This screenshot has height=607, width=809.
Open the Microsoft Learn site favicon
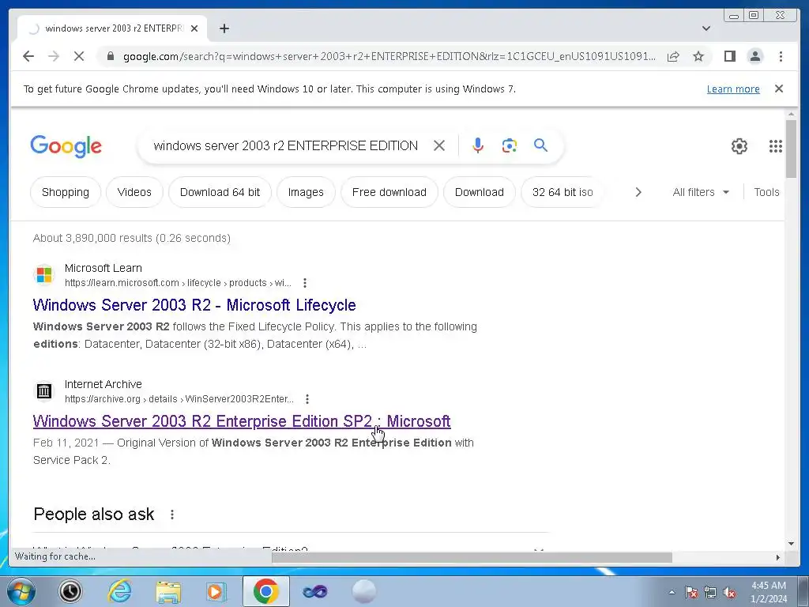(x=44, y=274)
